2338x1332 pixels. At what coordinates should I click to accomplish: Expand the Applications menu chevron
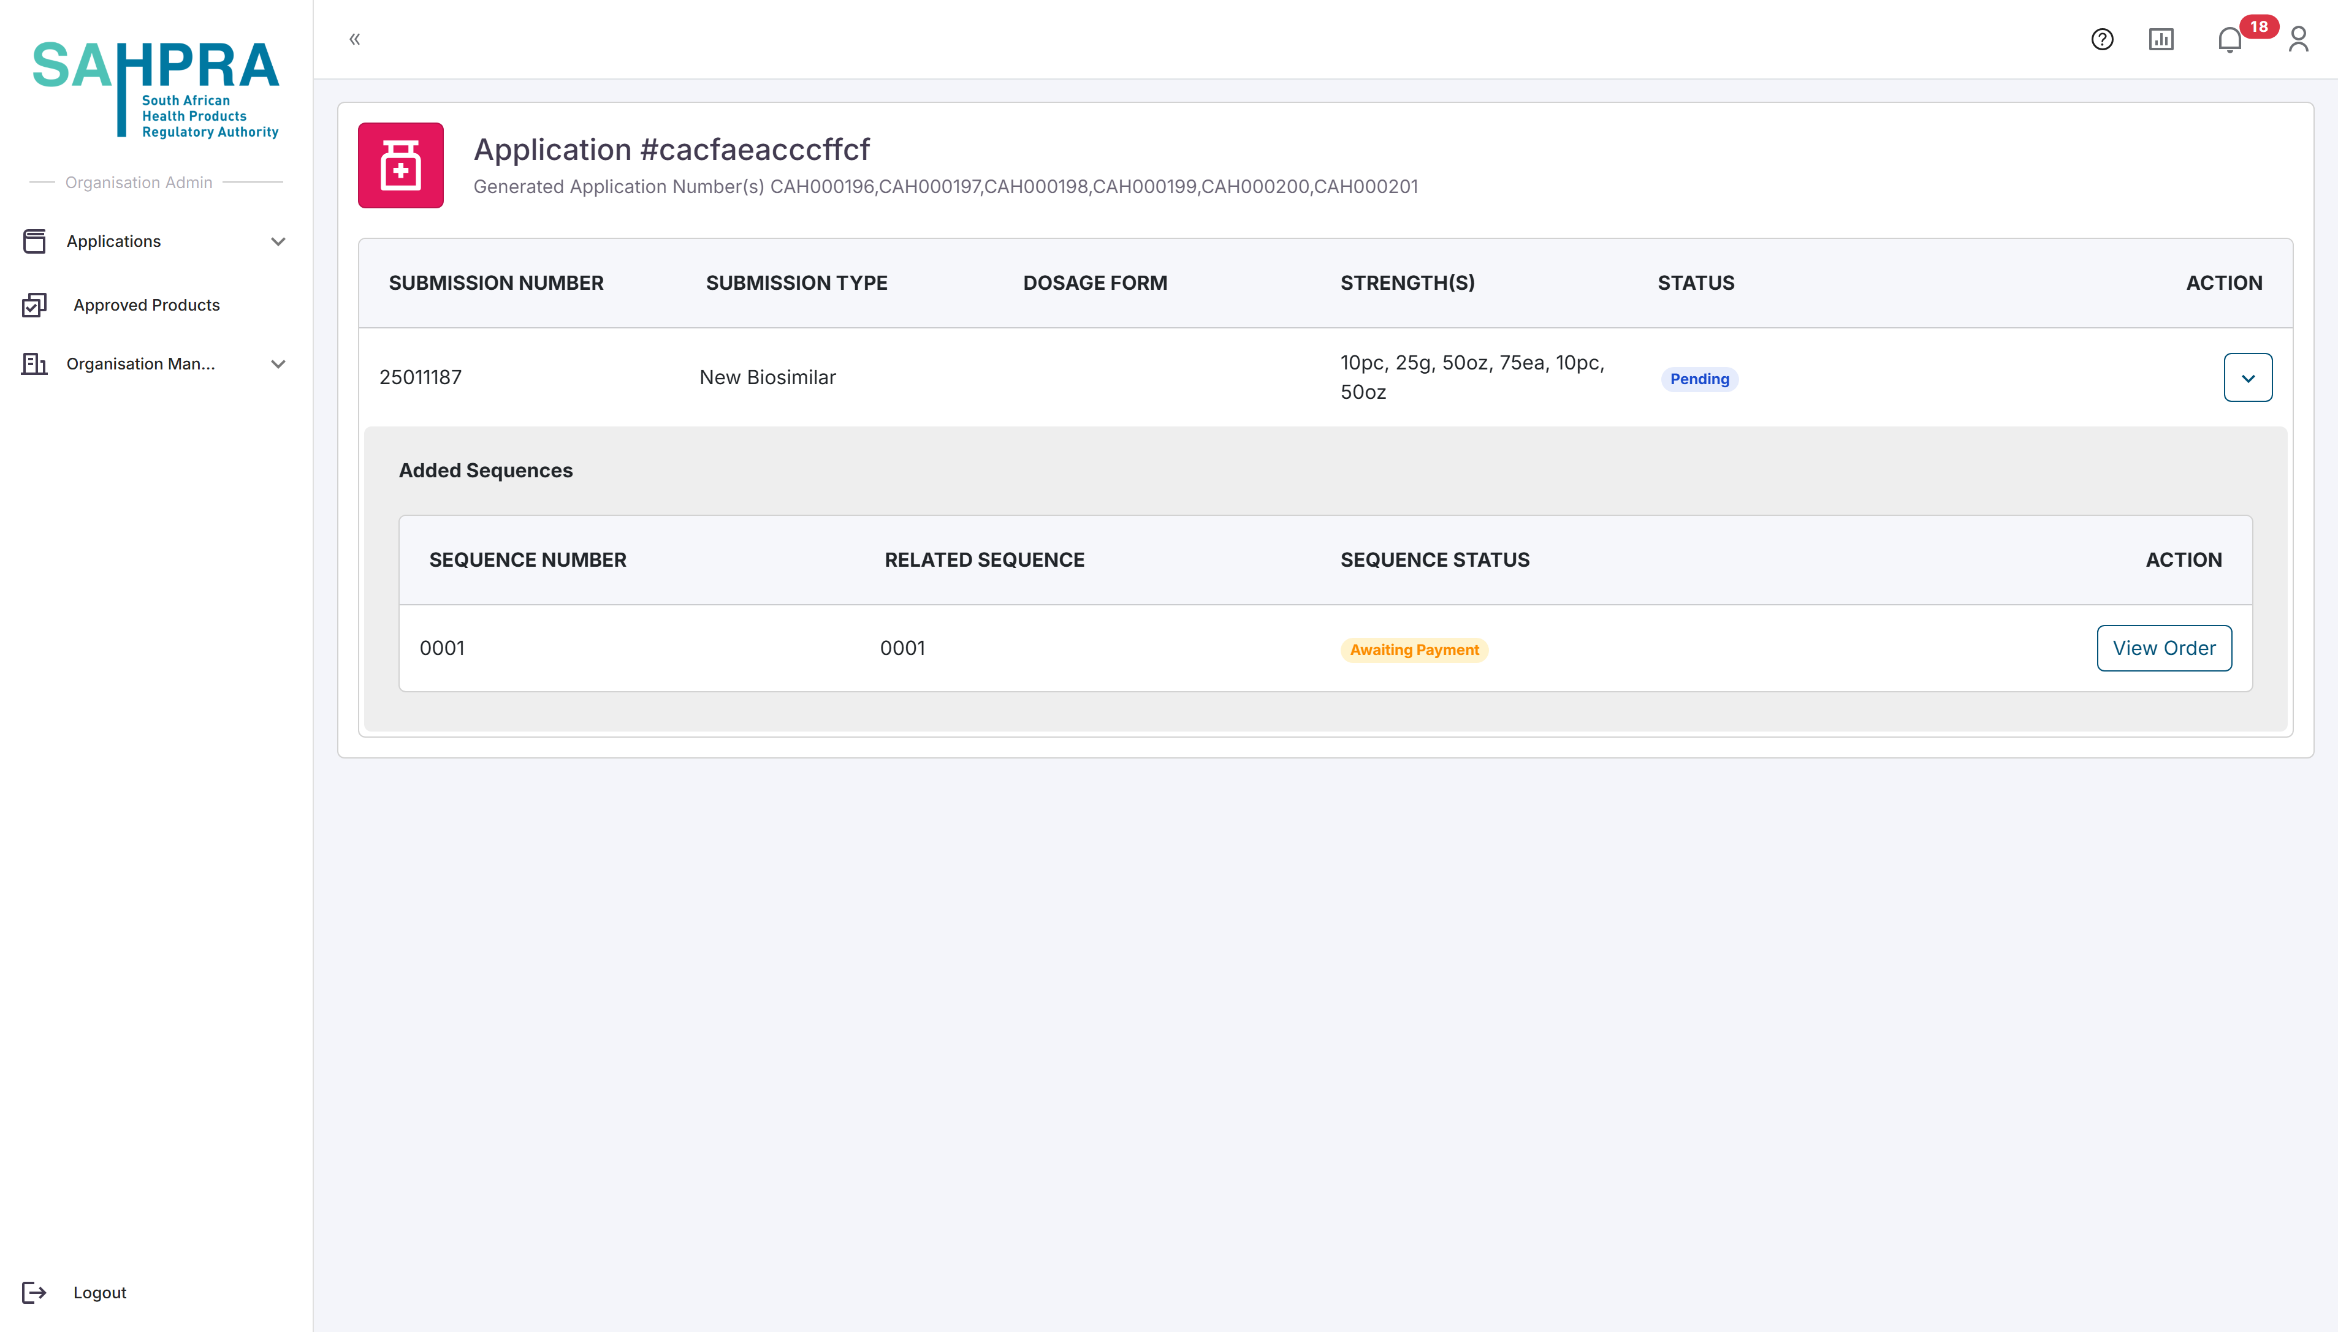(x=278, y=241)
